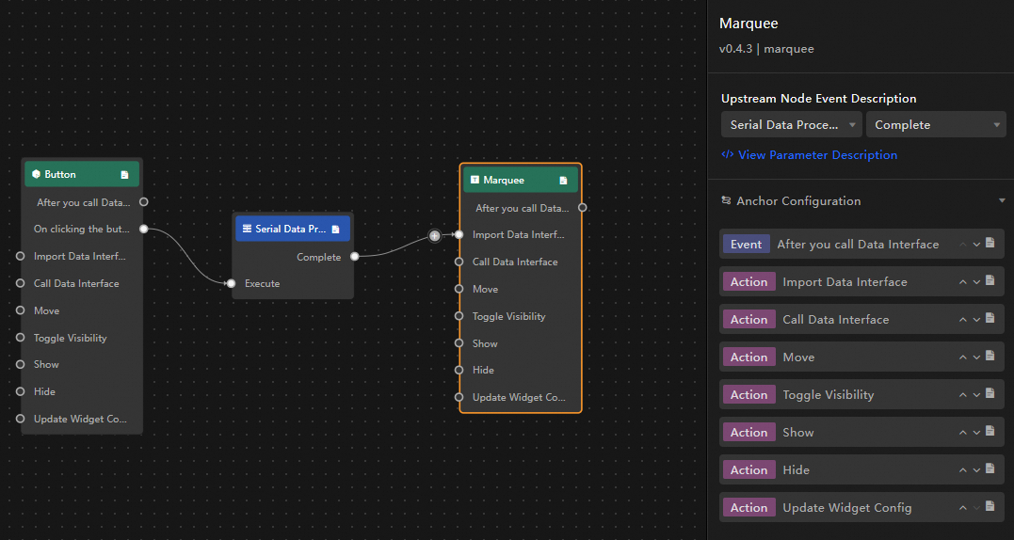Click Button node's On clicking the button anchor
The image size is (1014, 540).
click(x=143, y=230)
